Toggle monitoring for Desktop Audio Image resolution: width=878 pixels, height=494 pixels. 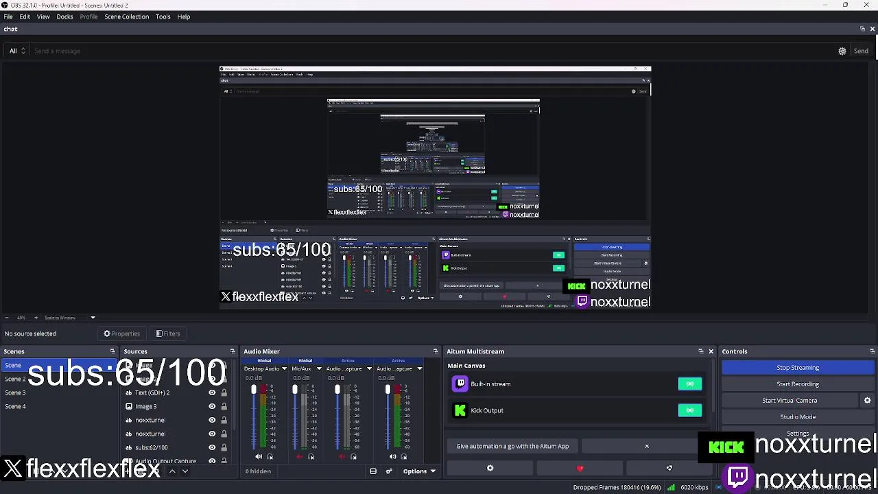(x=270, y=457)
